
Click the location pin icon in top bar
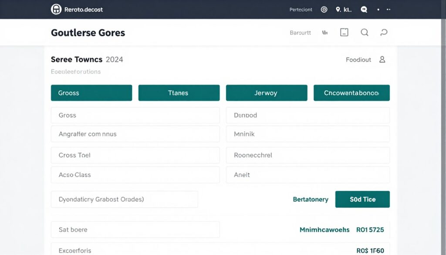338,9
